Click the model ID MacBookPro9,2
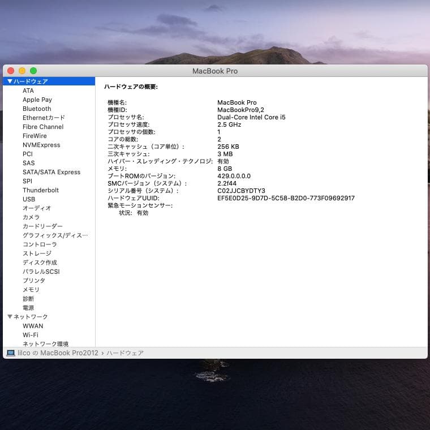Image resolution: width=430 pixels, height=430 pixels. [240, 110]
